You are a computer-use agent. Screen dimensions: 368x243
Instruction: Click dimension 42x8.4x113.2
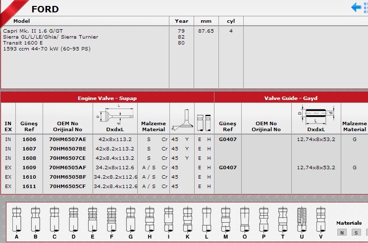tap(115, 158)
